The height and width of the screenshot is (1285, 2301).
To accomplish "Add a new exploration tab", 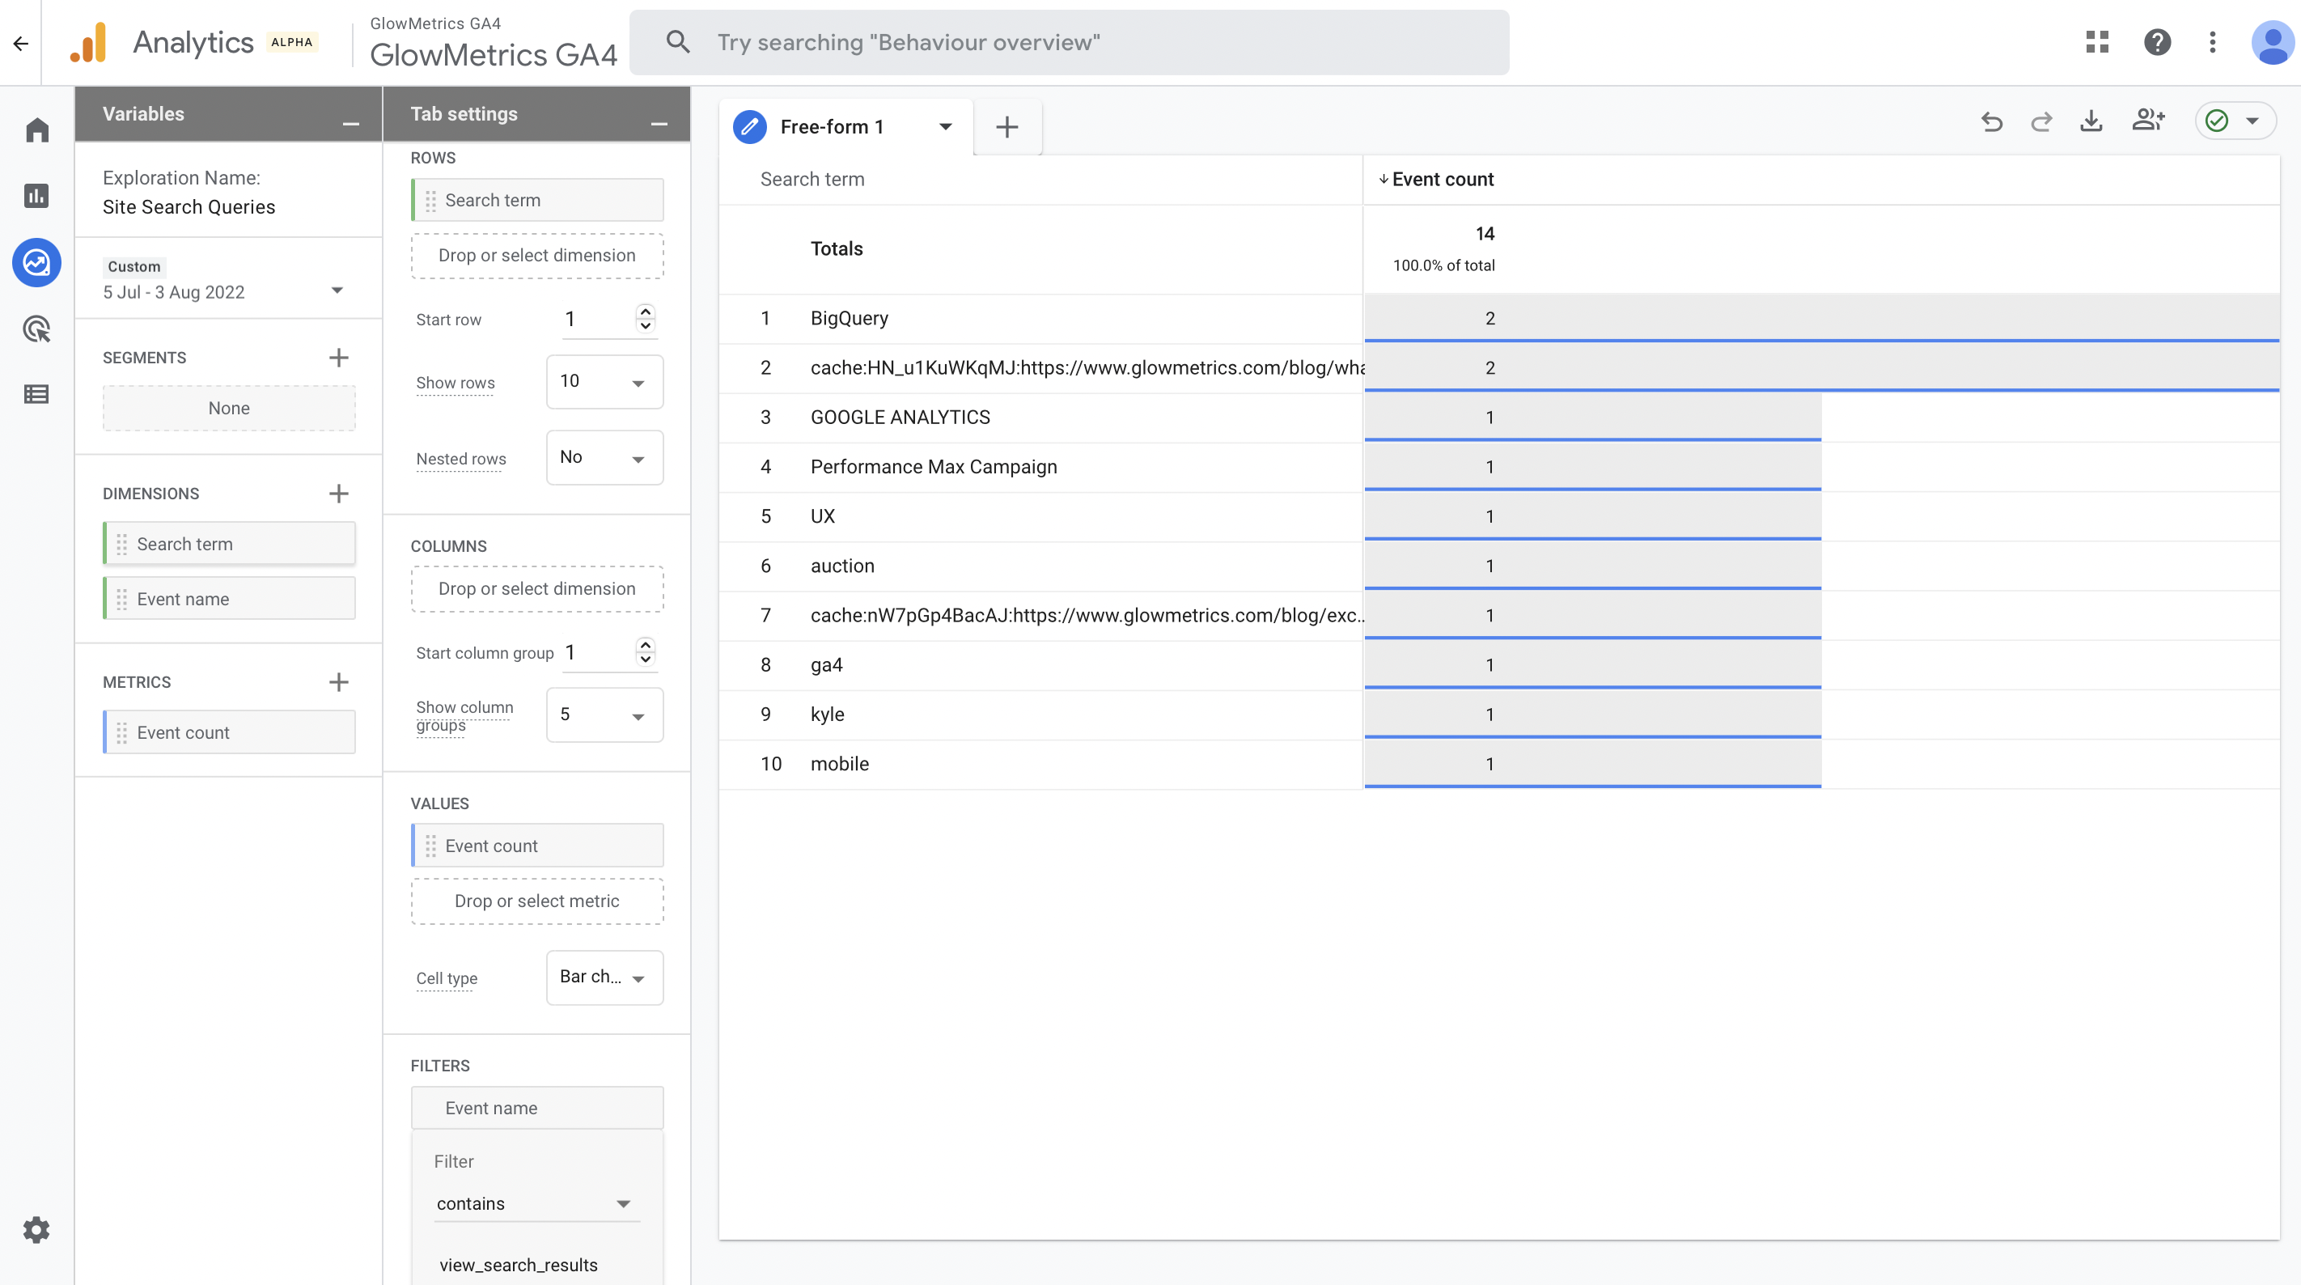I will point(1006,127).
